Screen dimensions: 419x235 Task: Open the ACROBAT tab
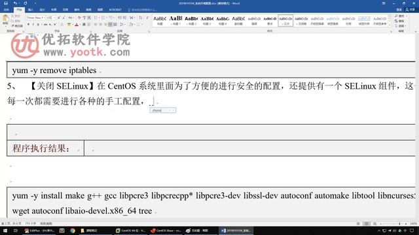115,10
